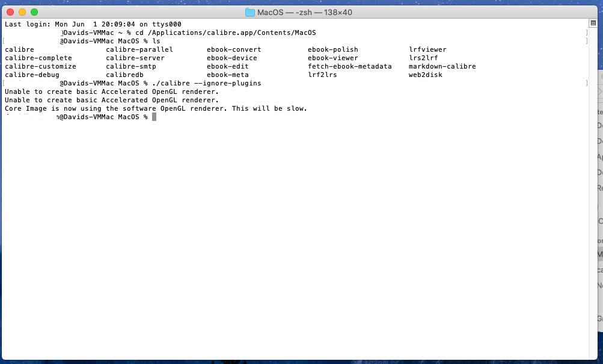Click 'fetch-ebook-metadata' in the listing
This screenshot has width=603, height=364.
(x=349, y=67)
